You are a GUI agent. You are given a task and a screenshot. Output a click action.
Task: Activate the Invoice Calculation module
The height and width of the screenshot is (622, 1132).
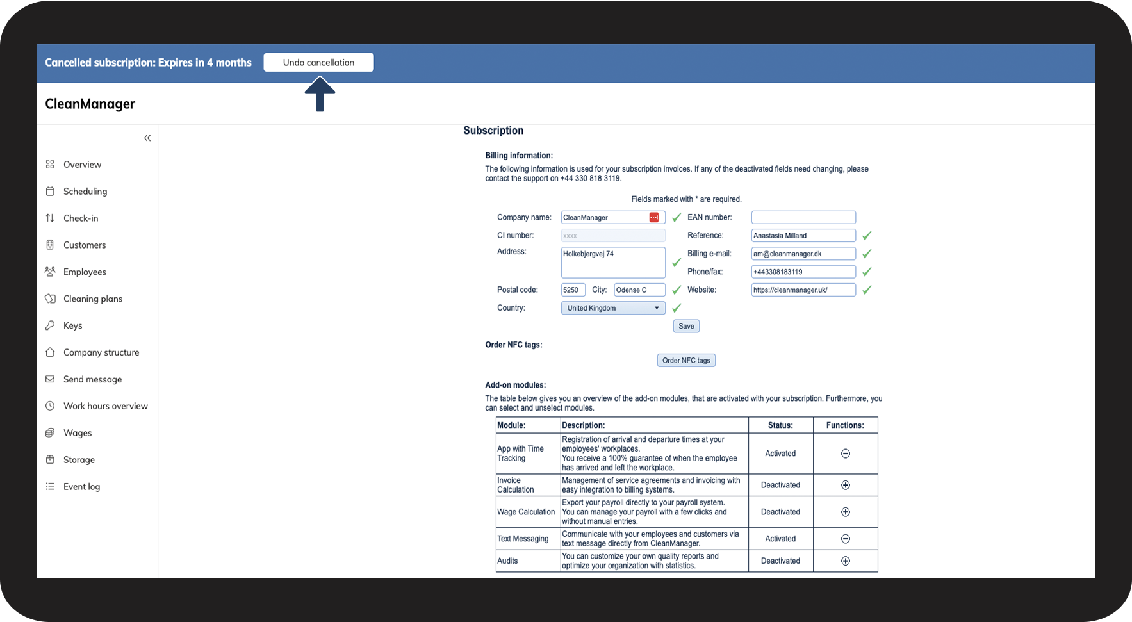(x=845, y=485)
